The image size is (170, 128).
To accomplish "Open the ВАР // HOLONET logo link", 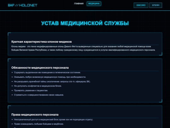I will click(23, 5).
